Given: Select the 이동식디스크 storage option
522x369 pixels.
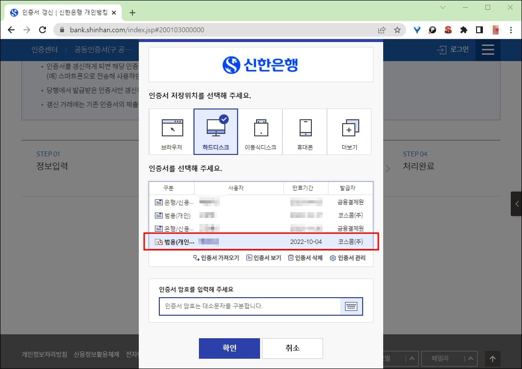Looking at the screenshot, I should [261, 131].
